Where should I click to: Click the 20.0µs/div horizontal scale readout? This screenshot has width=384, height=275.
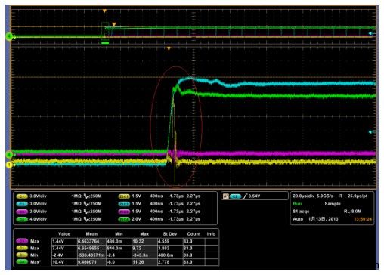303,196
